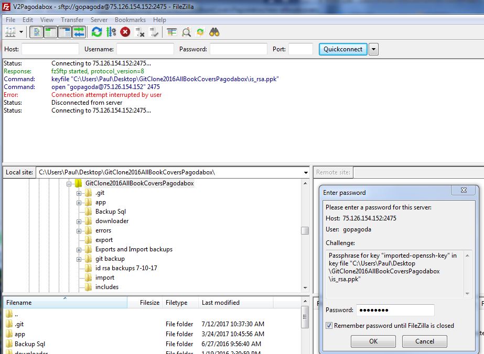Toggle processing of transfer queue
Screen dimensions: 484x354
[111, 32]
